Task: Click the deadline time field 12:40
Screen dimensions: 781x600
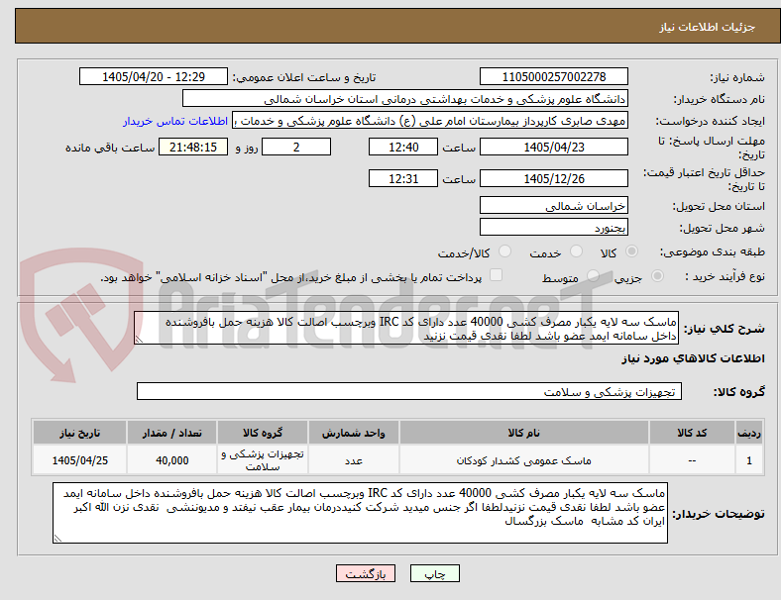Action: pos(403,147)
